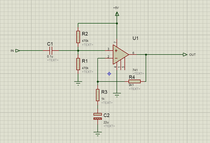Screen dimensions: 210x143
Task: Select the ground symbol on op-amp pin 4
Action: coord(117,95)
